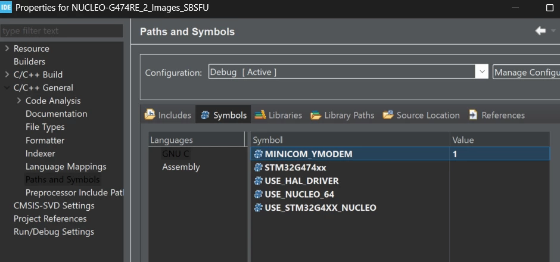Click the Includes tab icon
This screenshot has width=560, height=262.
150,114
